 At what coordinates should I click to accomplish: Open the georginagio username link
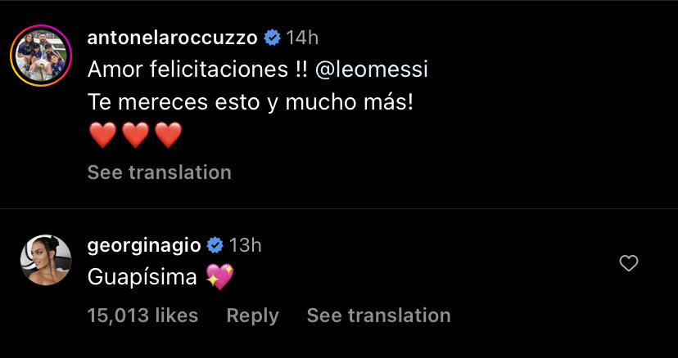pyautogui.click(x=144, y=244)
